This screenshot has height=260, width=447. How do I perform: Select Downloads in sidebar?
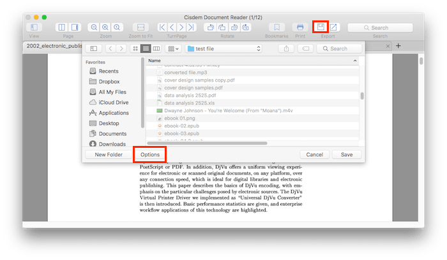107,144
